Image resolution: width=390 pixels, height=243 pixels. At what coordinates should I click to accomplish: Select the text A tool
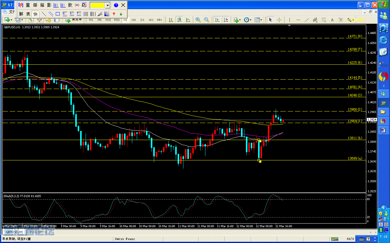[x=332, y=20]
